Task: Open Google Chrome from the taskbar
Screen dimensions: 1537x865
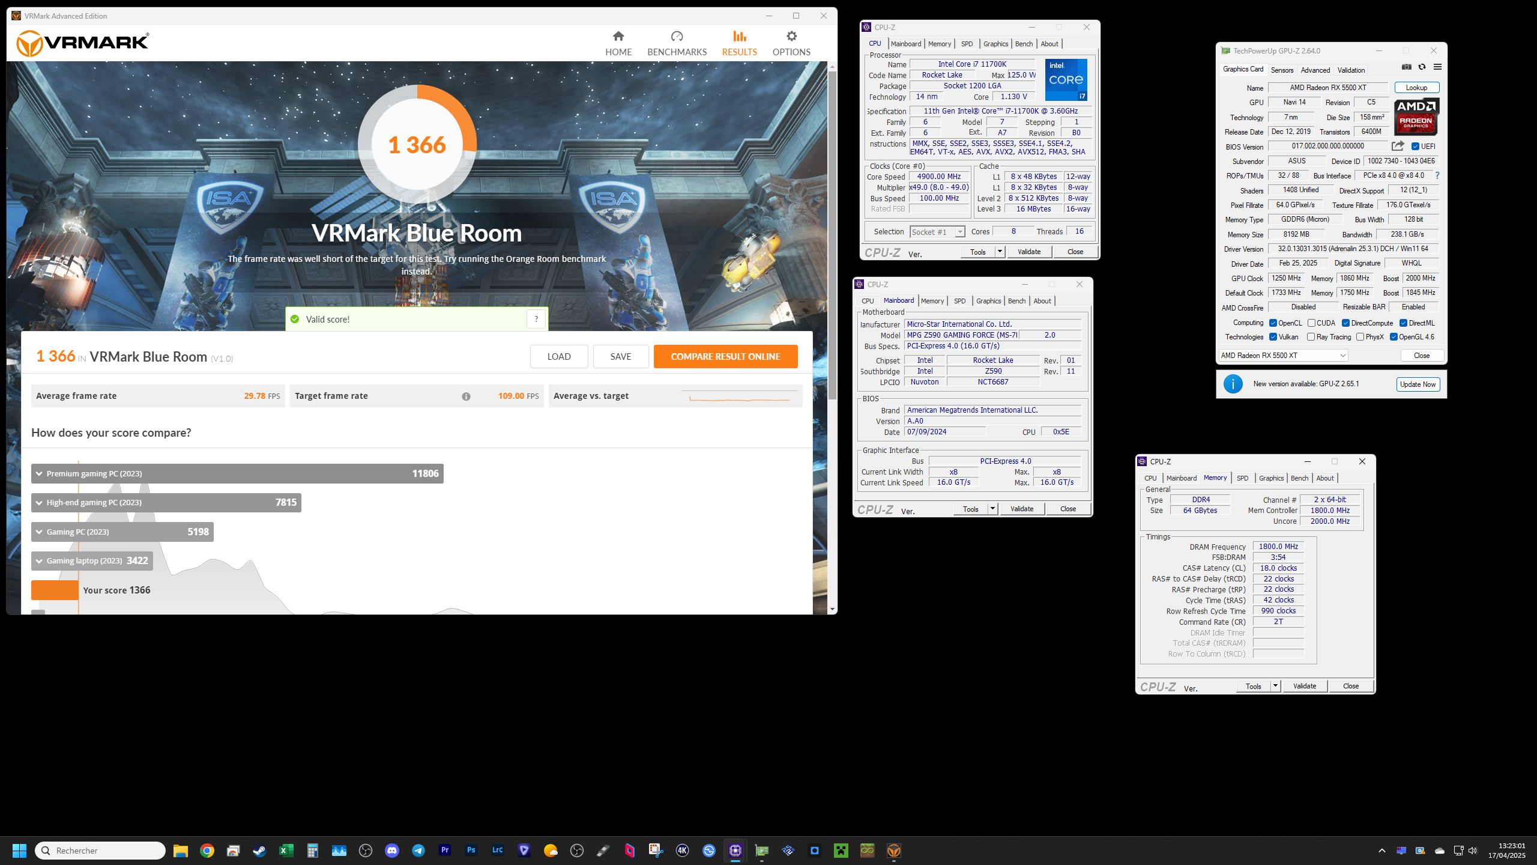Action: pos(207,851)
